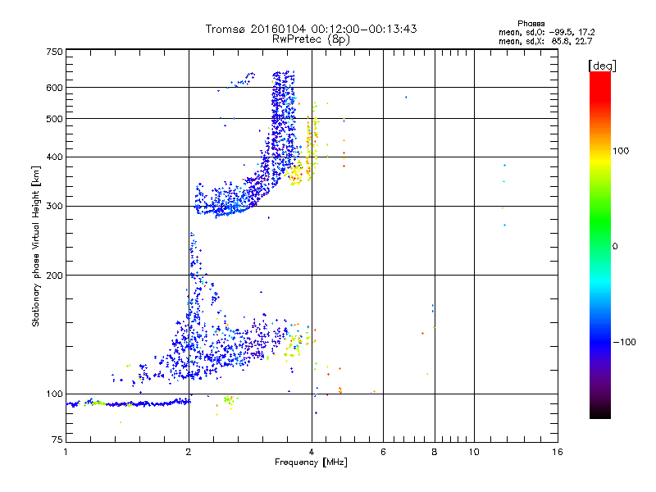The image size is (656, 492).
Task: Click the 'mean, sd,X: 85.8, 22.7' line
Action: [x=545, y=41]
